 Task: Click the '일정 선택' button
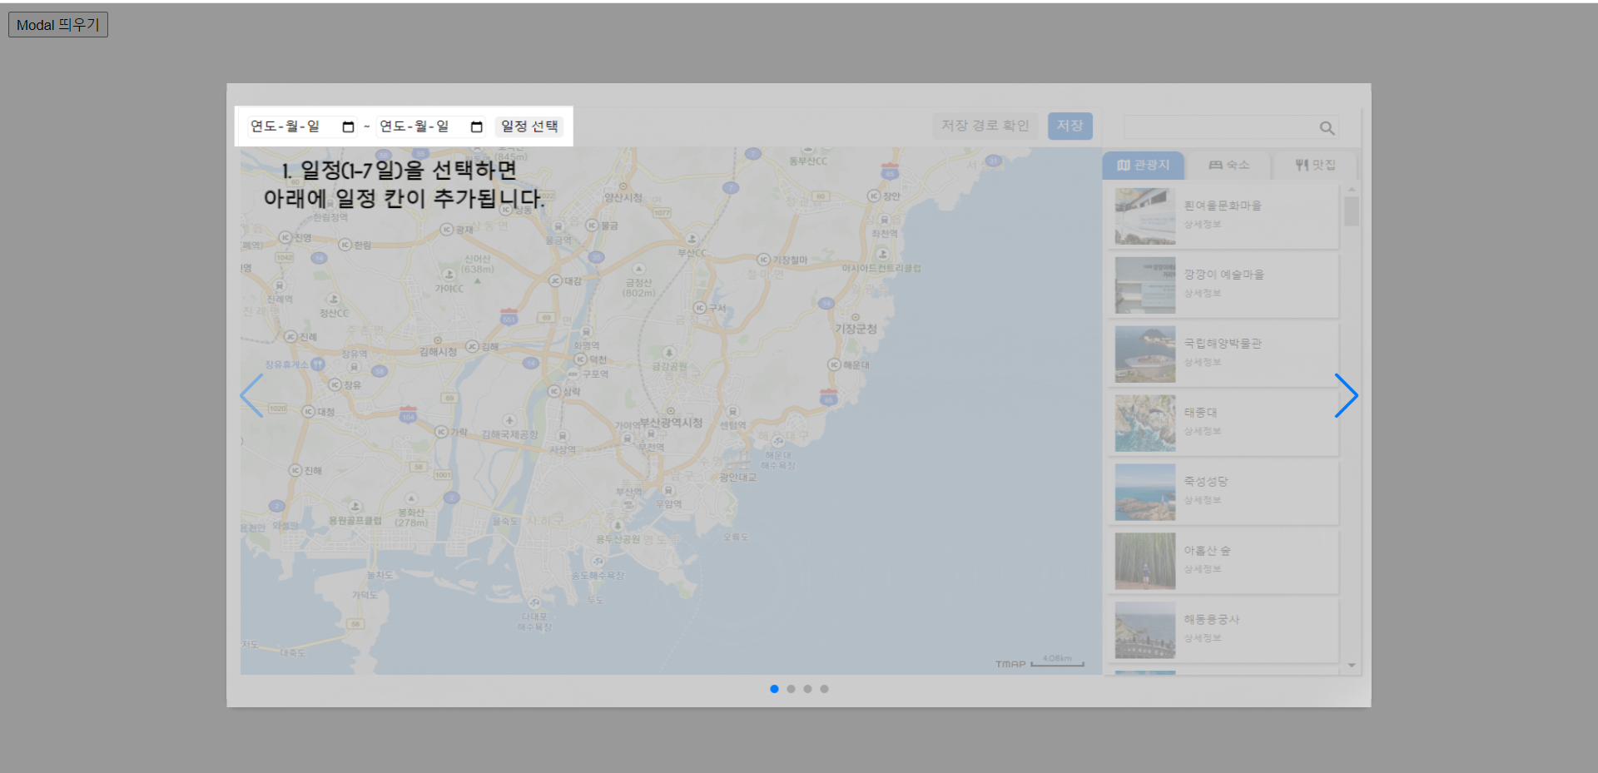pyautogui.click(x=529, y=126)
